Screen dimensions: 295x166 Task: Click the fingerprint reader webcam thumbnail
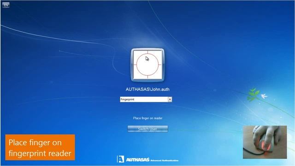point(265,142)
